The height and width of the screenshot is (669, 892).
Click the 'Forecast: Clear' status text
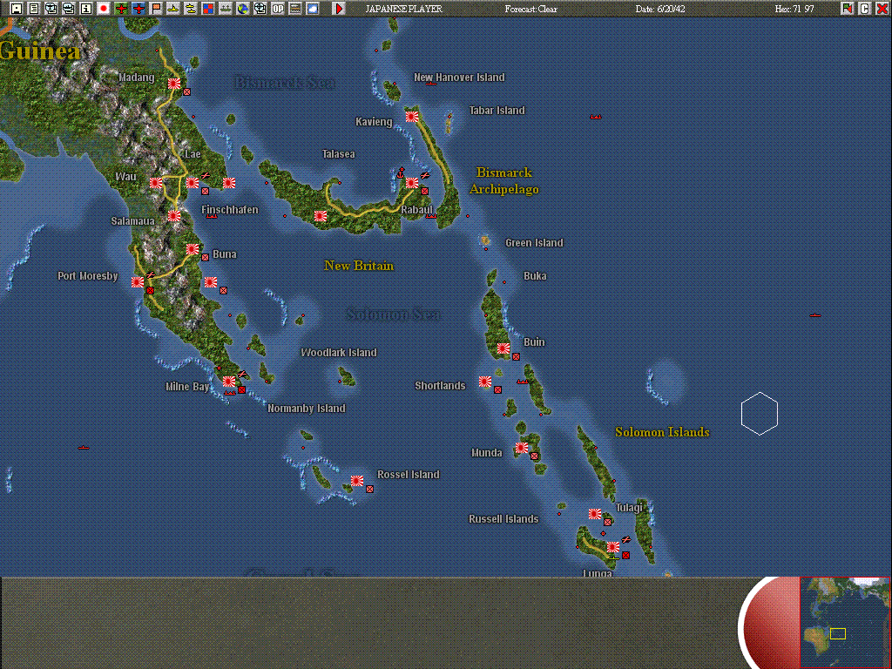tap(530, 9)
